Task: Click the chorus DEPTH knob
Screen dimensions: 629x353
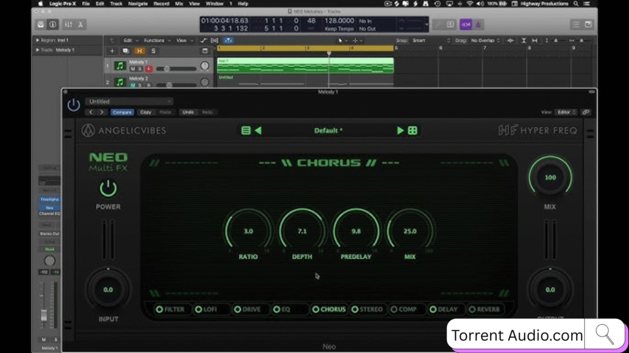Action: [302, 232]
